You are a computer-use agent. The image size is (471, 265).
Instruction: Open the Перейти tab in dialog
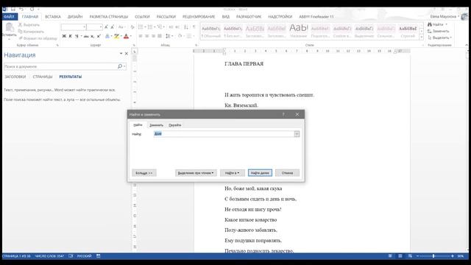click(x=175, y=125)
